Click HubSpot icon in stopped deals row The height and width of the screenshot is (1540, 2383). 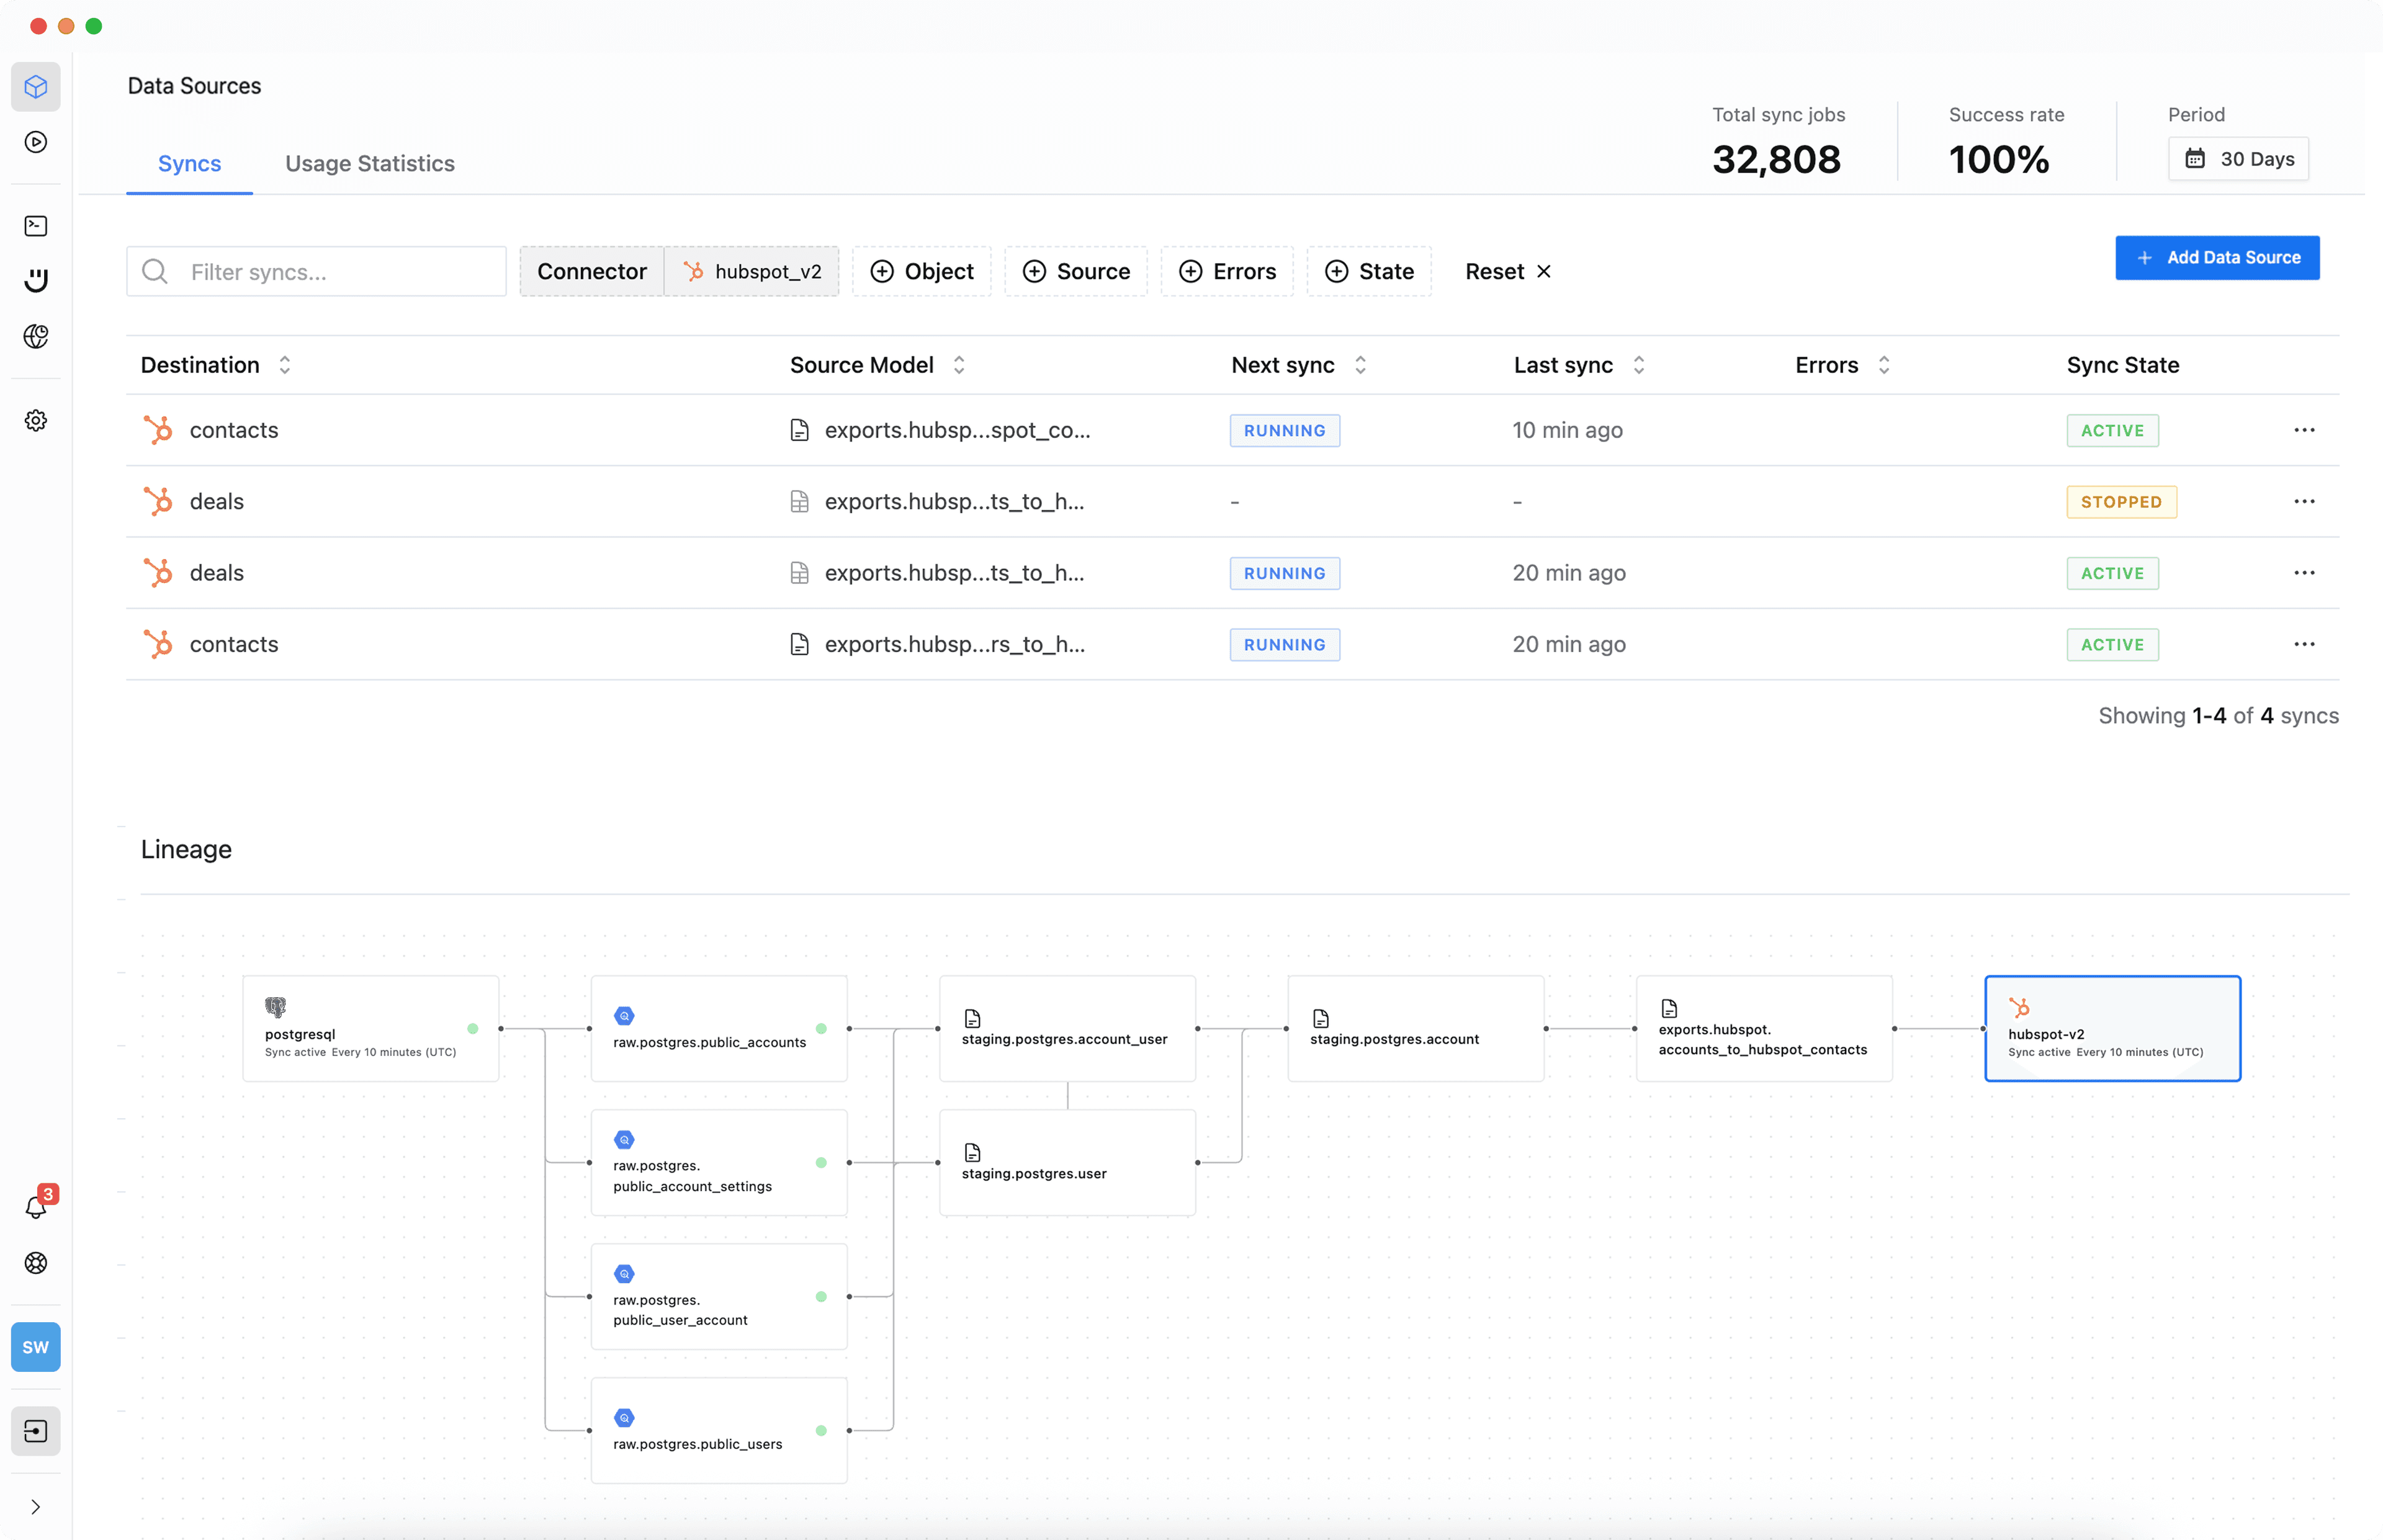[x=158, y=502]
